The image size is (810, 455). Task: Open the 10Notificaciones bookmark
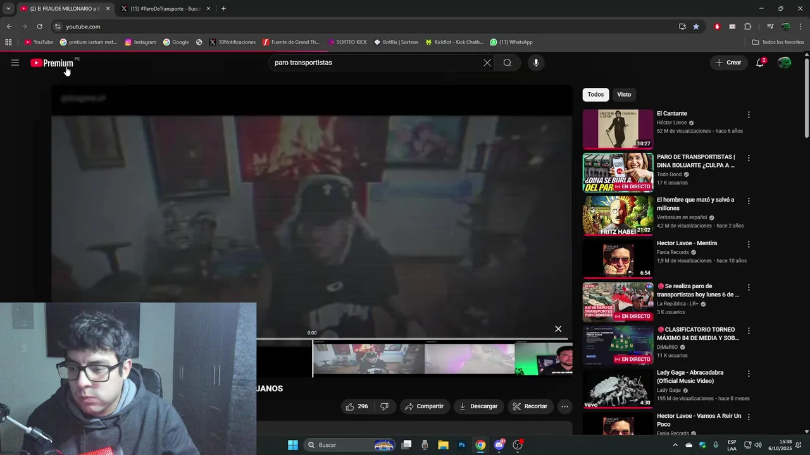232,42
